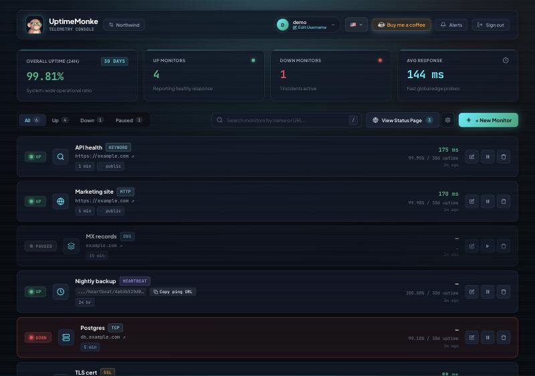Click the TLS cert monitor name
This screenshot has width=535, height=376.
86,373
